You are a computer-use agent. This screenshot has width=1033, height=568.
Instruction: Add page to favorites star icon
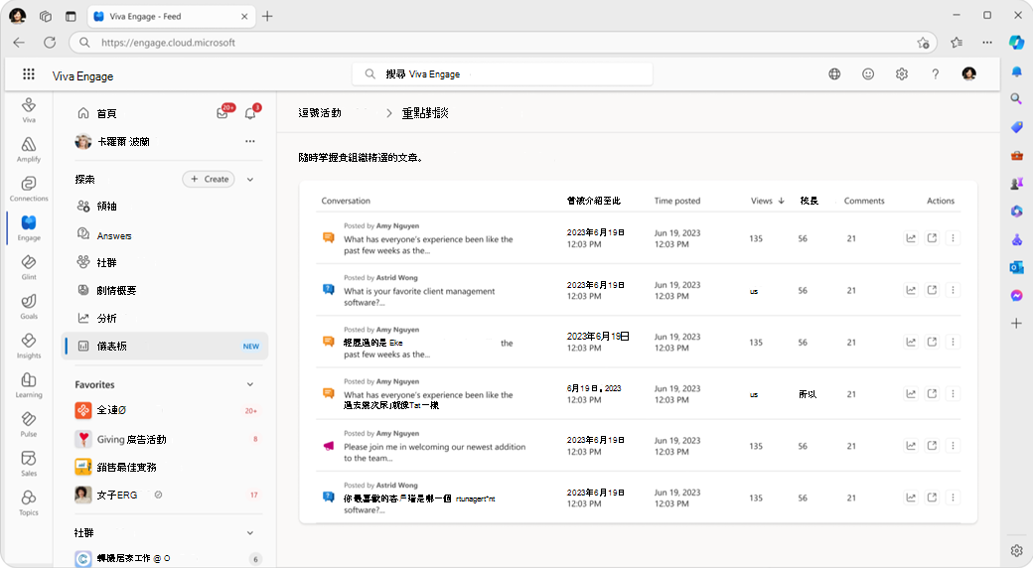(923, 42)
